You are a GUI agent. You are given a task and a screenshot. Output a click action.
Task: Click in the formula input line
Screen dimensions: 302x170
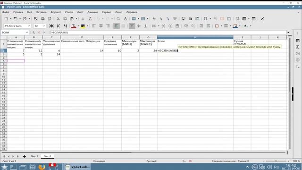point(168,33)
